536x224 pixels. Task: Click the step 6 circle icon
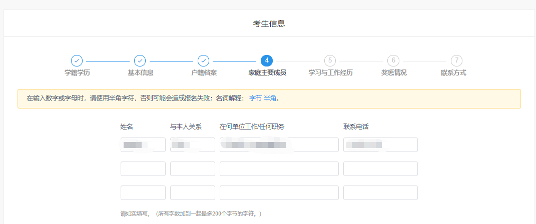393,60
